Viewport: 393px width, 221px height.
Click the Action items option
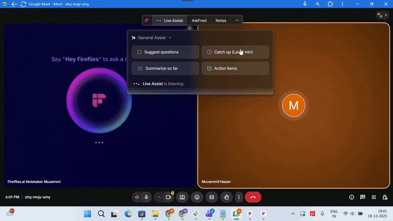pos(235,68)
